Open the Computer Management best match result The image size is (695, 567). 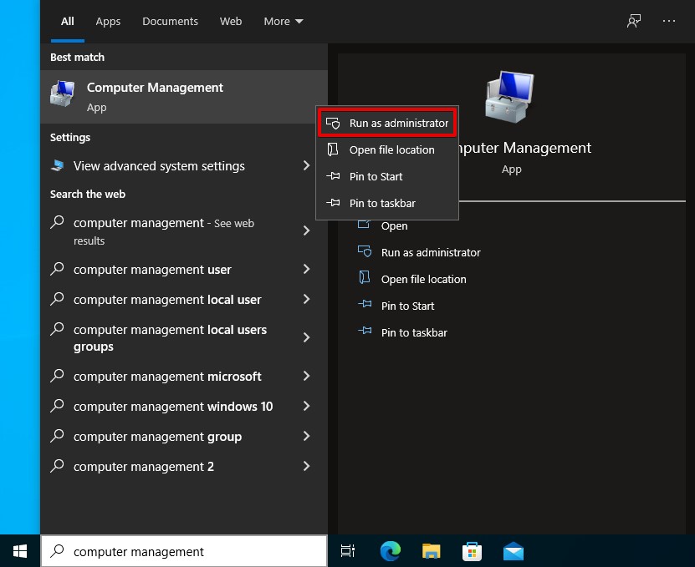click(155, 96)
